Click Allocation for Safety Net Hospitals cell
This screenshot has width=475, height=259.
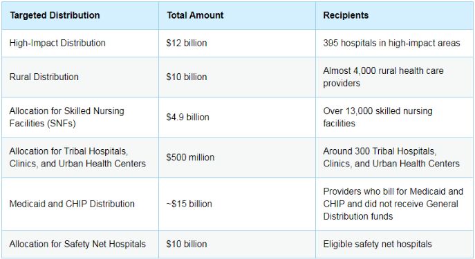click(x=80, y=244)
